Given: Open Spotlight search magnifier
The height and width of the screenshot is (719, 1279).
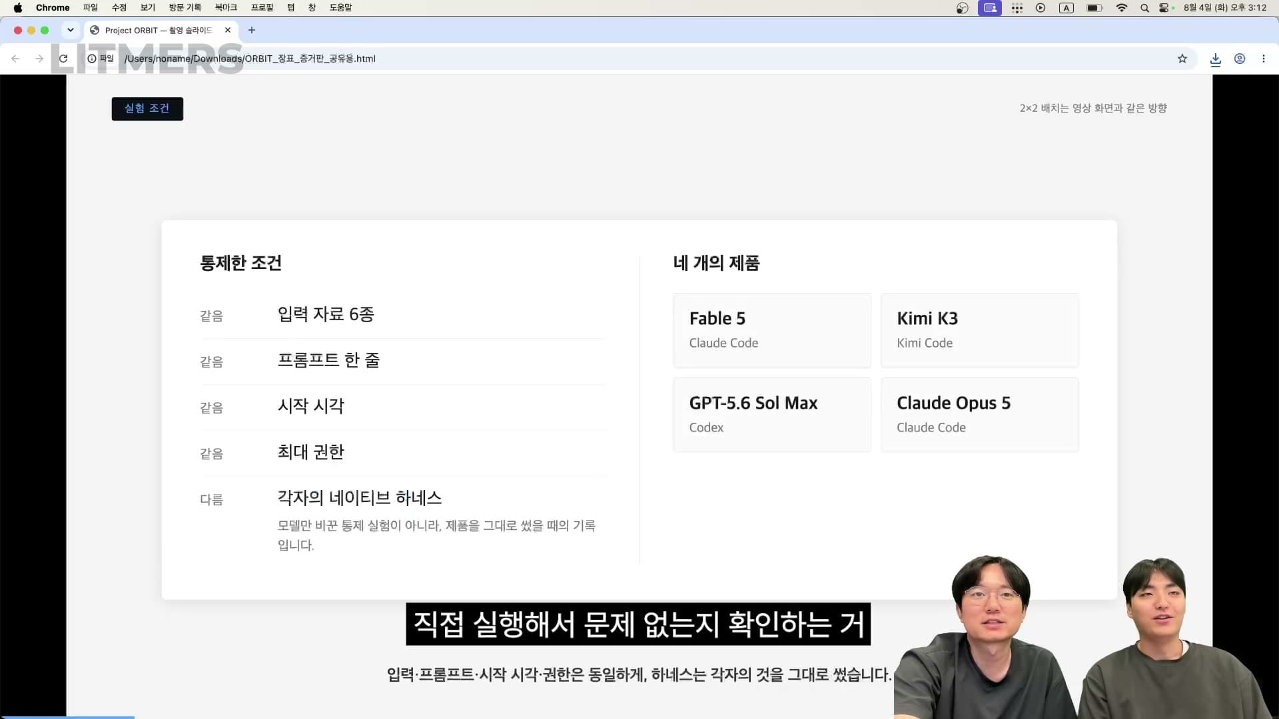Looking at the screenshot, I should tap(1144, 8).
